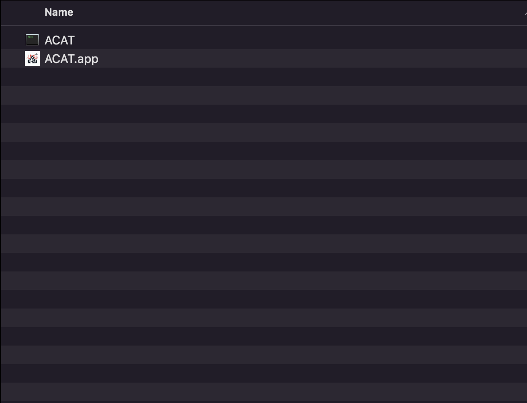
Task: Select the ACAT file name label
Action: [59, 40]
